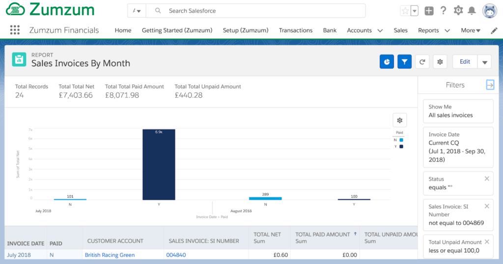The image size is (503, 264).
Task: Click the 100 August paid bar
Action: coord(354,199)
